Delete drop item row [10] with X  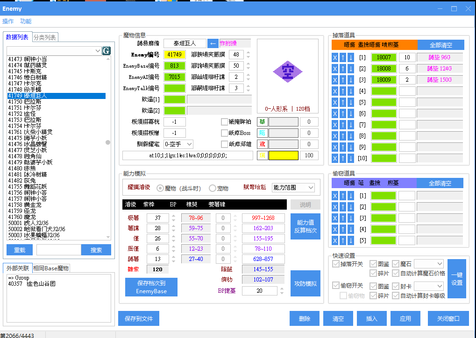pyautogui.click(x=335, y=158)
